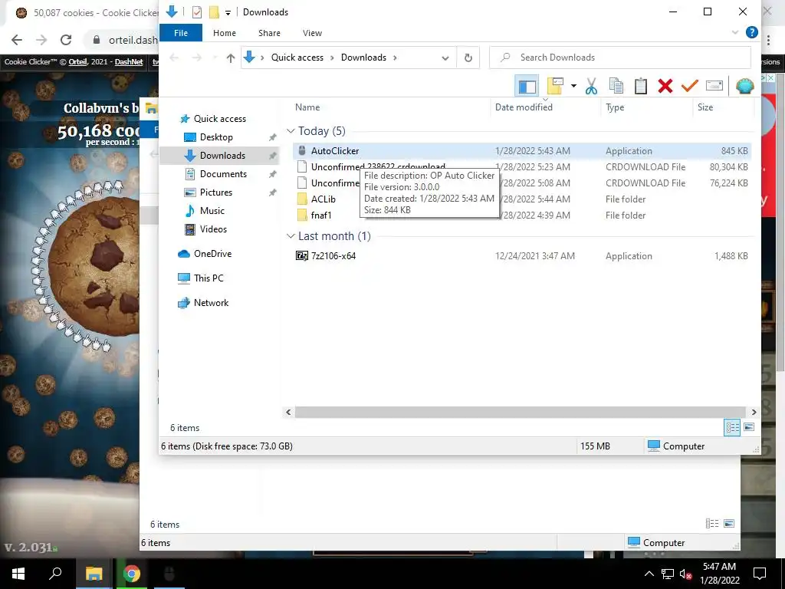Screen dimensions: 785x589
Task: Select the 7z2106-x64 installer file
Action: click(333, 256)
